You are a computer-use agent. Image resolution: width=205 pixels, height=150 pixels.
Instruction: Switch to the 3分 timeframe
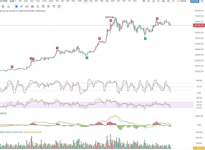pyautogui.click(x=135, y=1)
